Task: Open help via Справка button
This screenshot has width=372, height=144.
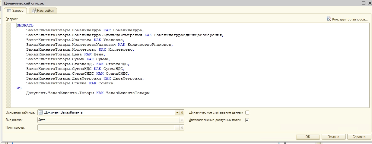Action: click(x=359, y=137)
